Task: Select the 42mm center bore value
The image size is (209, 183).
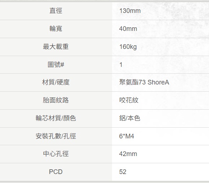Action: [x=128, y=154]
